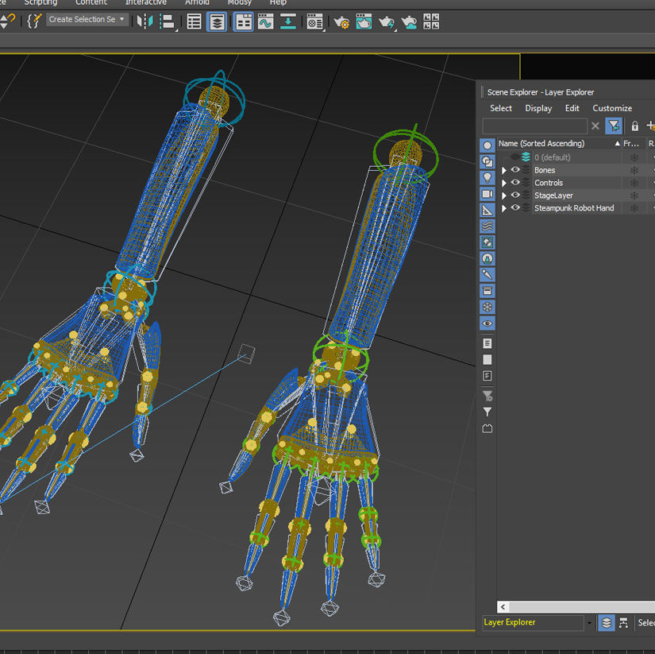Toggle the Scene Explorer toolbar icon
The width and height of the screenshot is (655, 654).
tap(194, 21)
